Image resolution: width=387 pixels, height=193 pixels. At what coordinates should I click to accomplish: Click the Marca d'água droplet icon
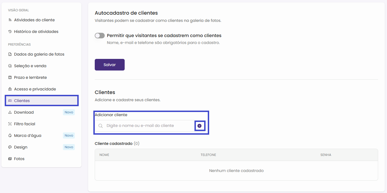(10, 135)
